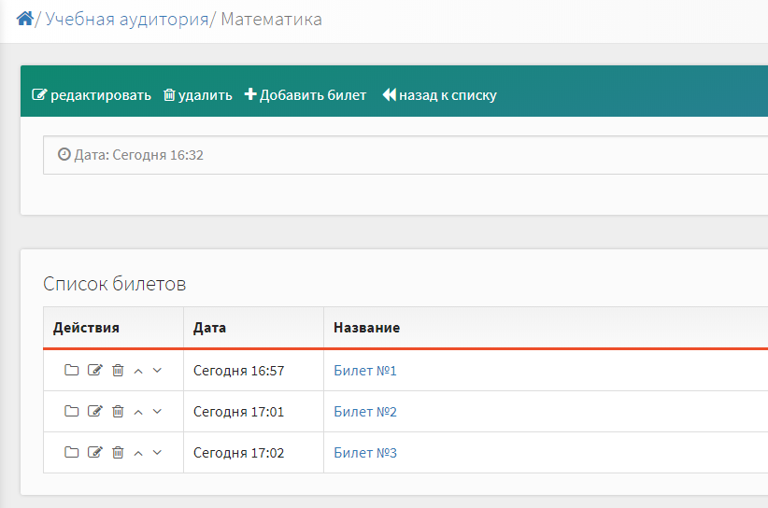Move Билет №1 down with chevron

(157, 371)
